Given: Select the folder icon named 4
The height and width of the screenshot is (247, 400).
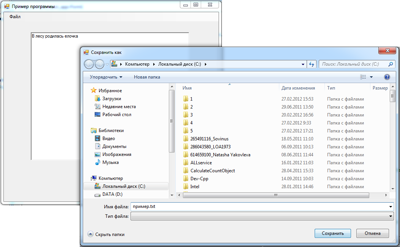Looking at the screenshot, I should point(186,123).
